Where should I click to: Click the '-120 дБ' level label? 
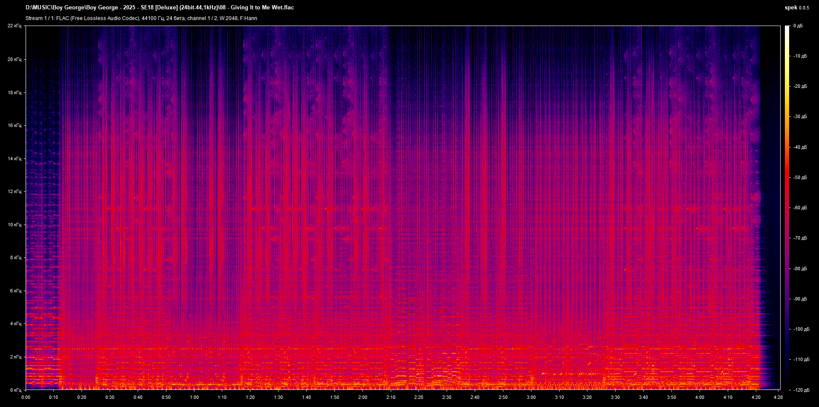(x=801, y=390)
